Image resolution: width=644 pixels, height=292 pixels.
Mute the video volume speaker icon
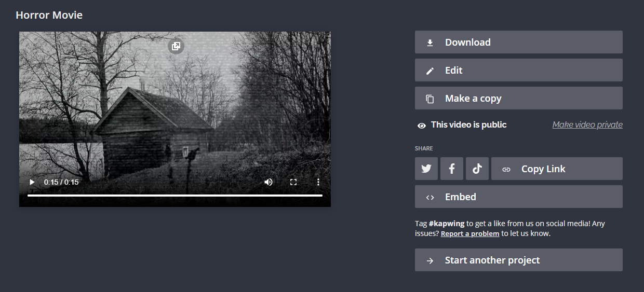(x=269, y=182)
